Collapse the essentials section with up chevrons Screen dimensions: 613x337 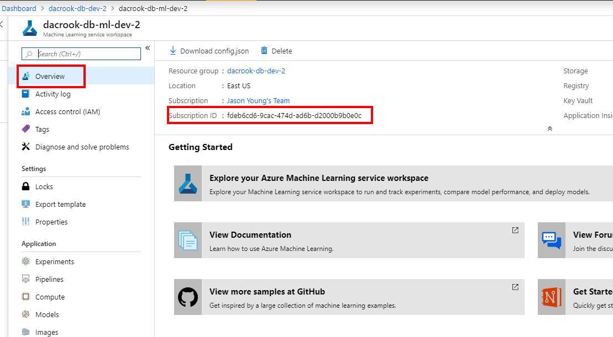(549, 129)
